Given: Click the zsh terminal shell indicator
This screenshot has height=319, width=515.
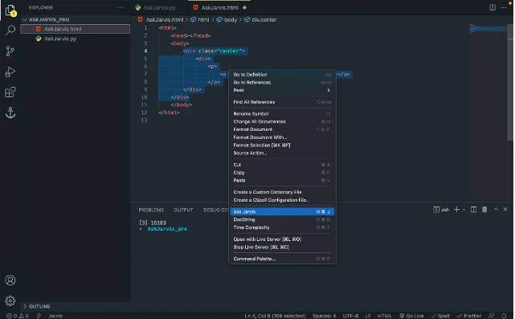Looking at the screenshot, I should (441, 210).
